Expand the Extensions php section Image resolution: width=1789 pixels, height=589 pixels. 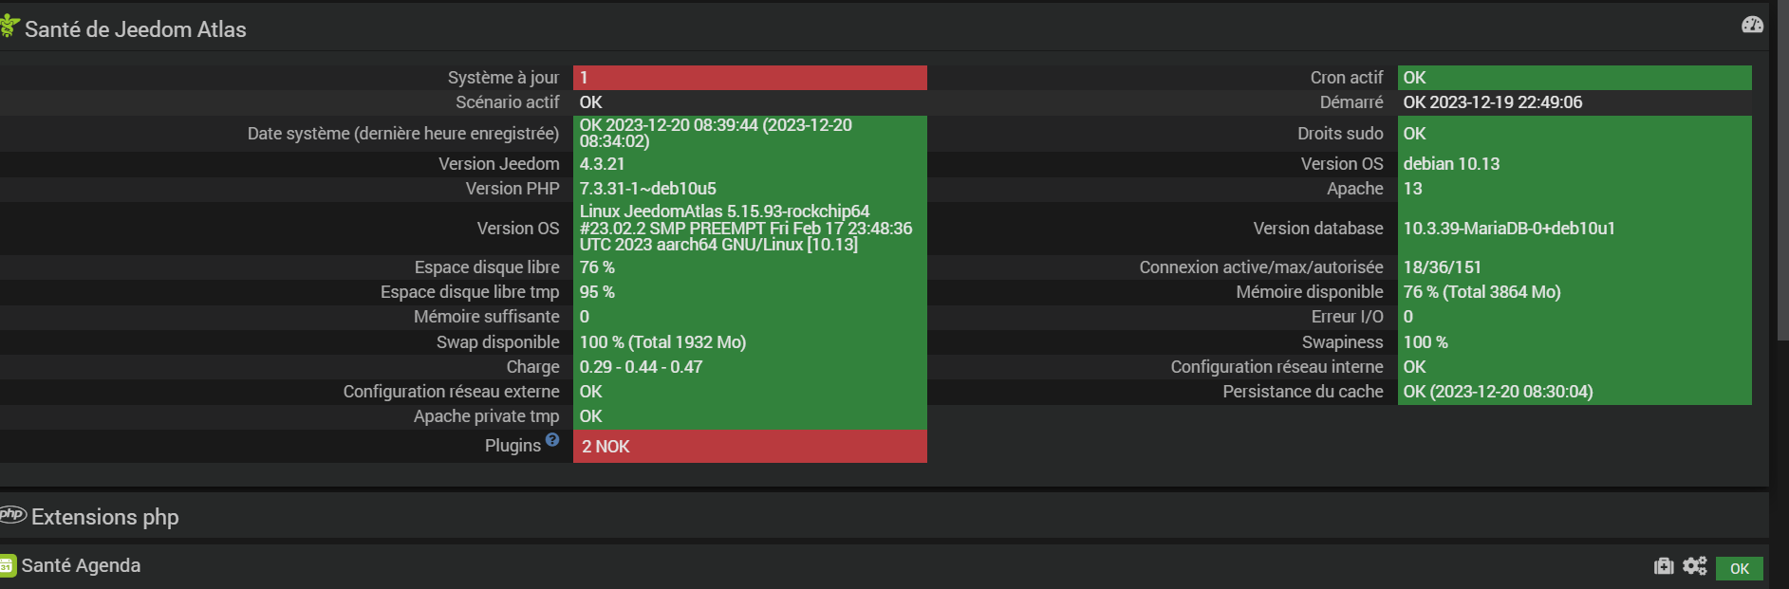tap(104, 517)
